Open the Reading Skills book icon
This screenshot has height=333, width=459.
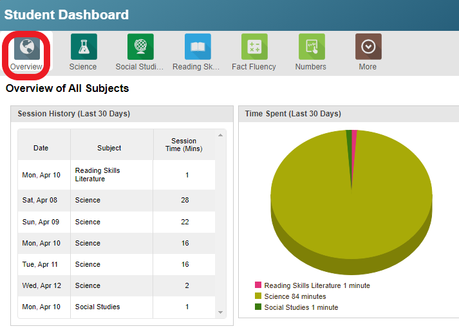197,47
